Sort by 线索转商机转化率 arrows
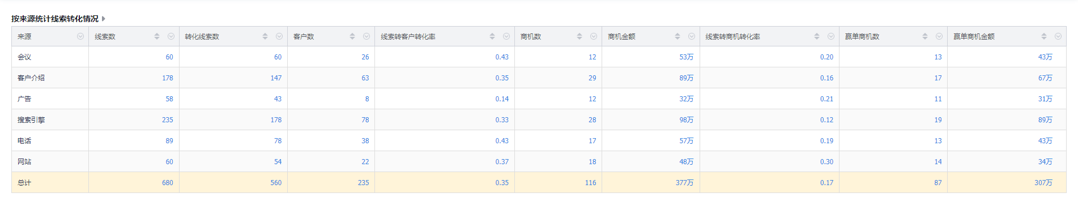This screenshot has height=214, width=1078. (x=817, y=36)
